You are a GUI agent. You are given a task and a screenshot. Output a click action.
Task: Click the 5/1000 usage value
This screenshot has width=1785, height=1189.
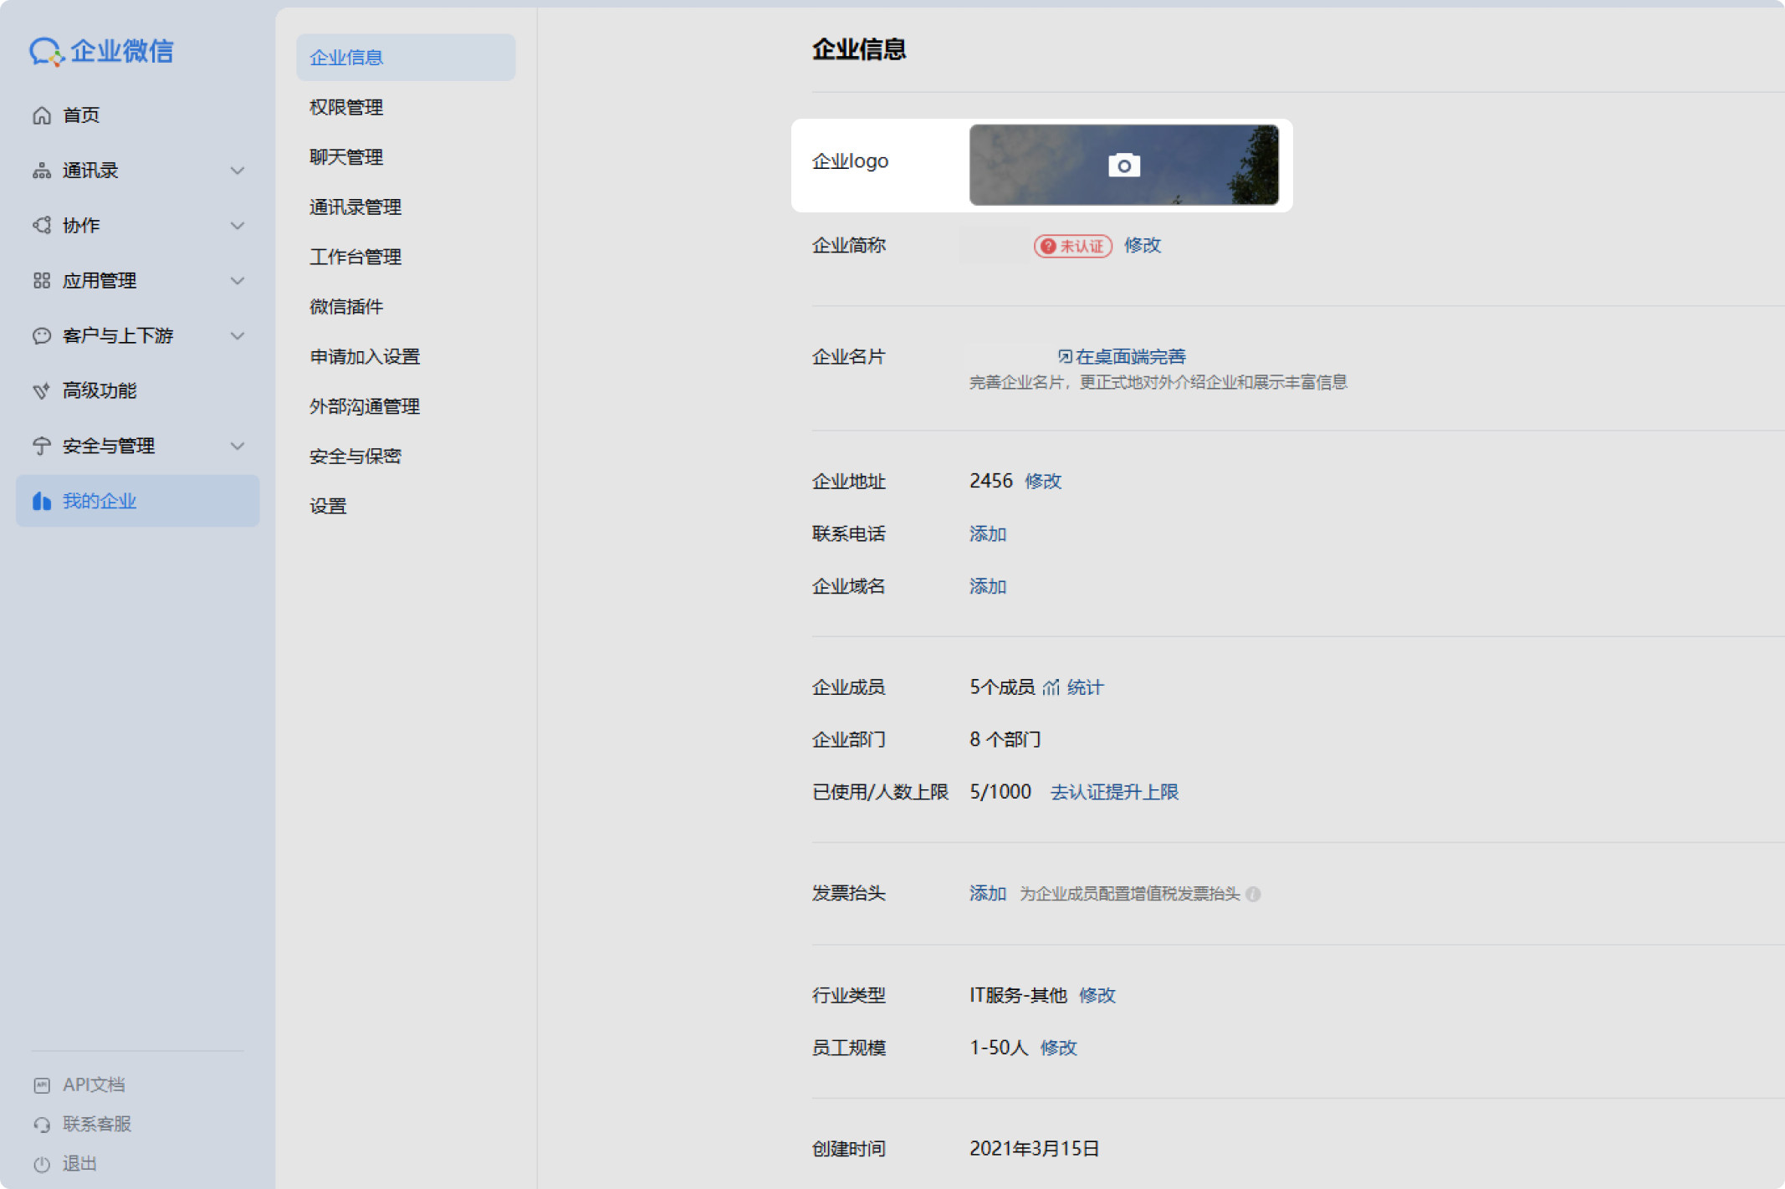(x=1000, y=793)
